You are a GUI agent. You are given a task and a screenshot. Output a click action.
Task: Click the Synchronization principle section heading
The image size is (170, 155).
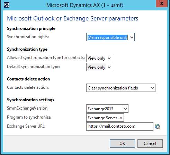pos(31,28)
